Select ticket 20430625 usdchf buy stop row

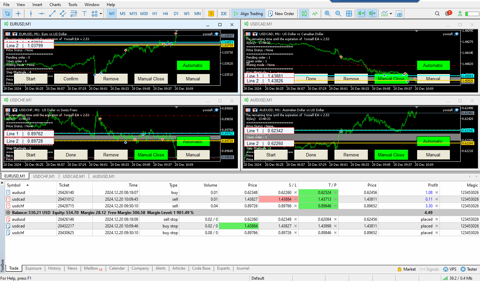[243, 233]
